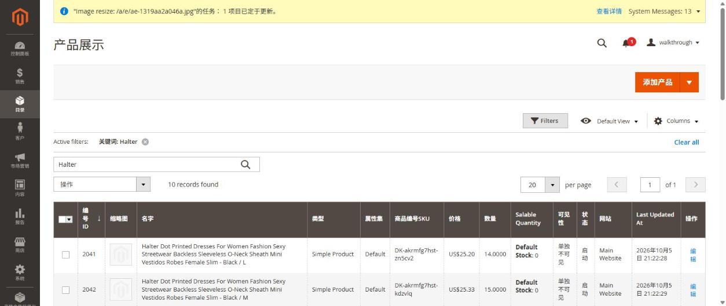
Task: Select the checkbox for product 2041
Action: [65, 255]
